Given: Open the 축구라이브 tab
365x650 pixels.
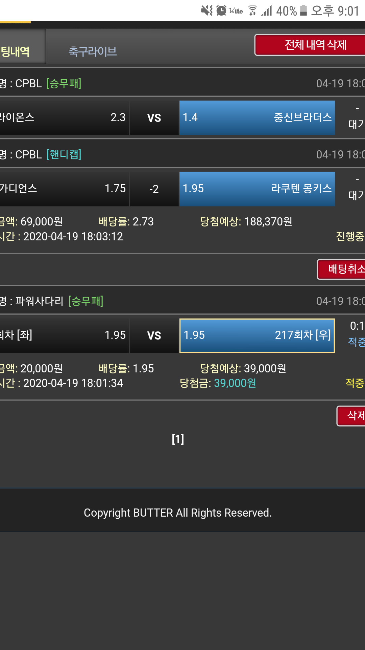Looking at the screenshot, I should pyautogui.click(x=93, y=51).
